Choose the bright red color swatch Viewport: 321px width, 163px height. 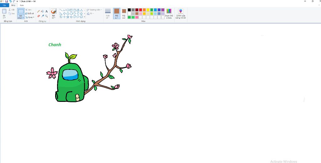[140, 10]
